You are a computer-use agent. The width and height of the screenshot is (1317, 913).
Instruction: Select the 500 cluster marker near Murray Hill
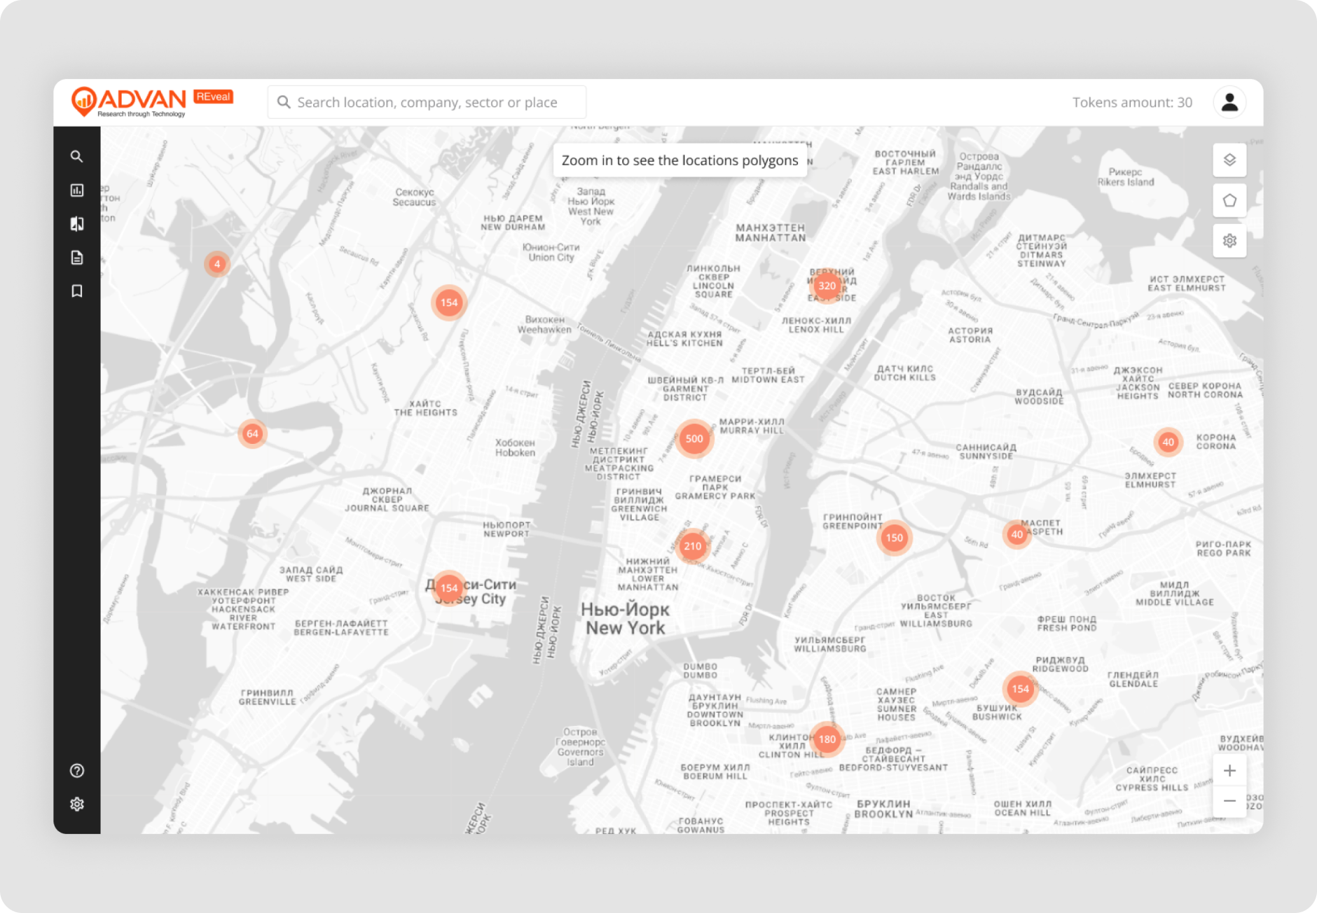pyautogui.click(x=694, y=438)
